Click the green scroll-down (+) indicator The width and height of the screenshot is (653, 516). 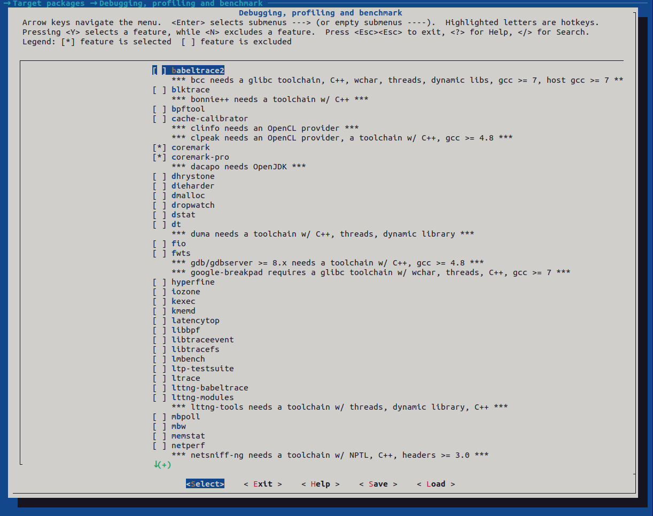click(x=162, y=465)
